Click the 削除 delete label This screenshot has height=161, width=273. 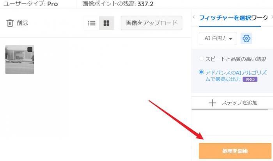point(22,23)
